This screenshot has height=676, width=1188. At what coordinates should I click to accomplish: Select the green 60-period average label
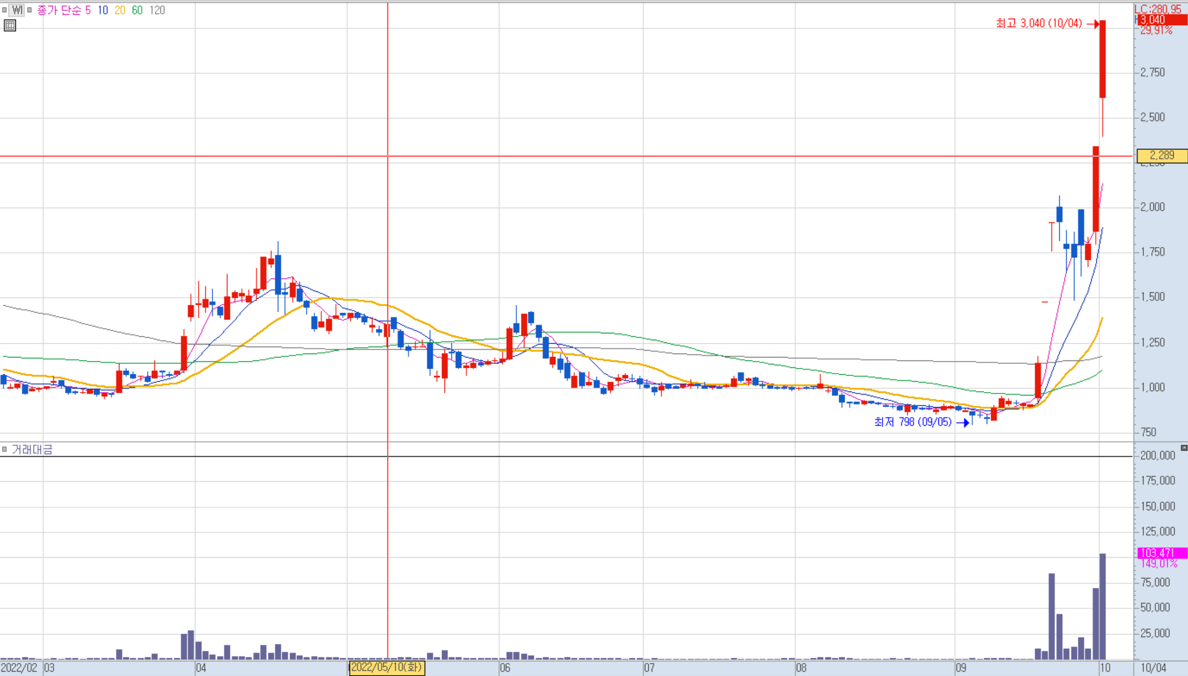click(x=137, y=10)
